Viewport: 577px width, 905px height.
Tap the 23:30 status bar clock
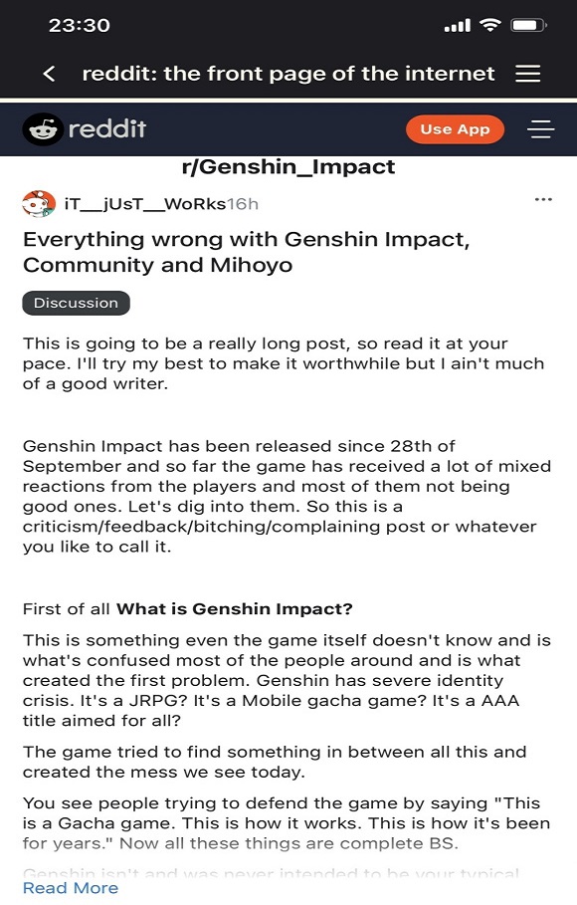[79, 26]
